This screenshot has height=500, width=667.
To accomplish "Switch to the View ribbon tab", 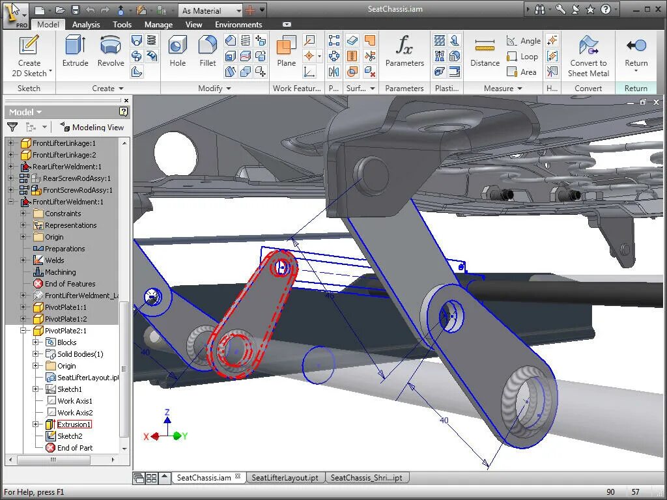I will (x=193, y=25).
